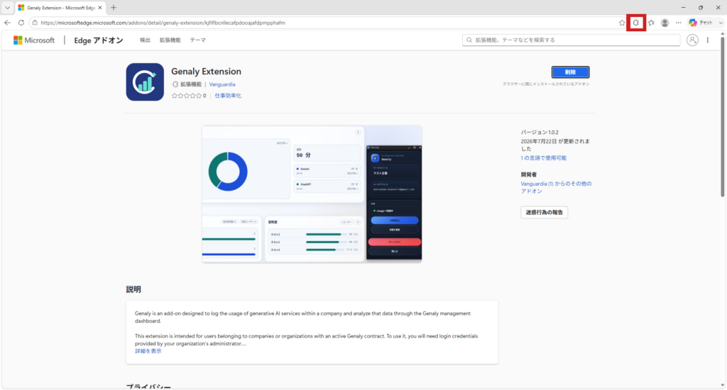Add this page to favorites with the star
Image resolution: width=727 pixels, height=390 pixels.
622,23
